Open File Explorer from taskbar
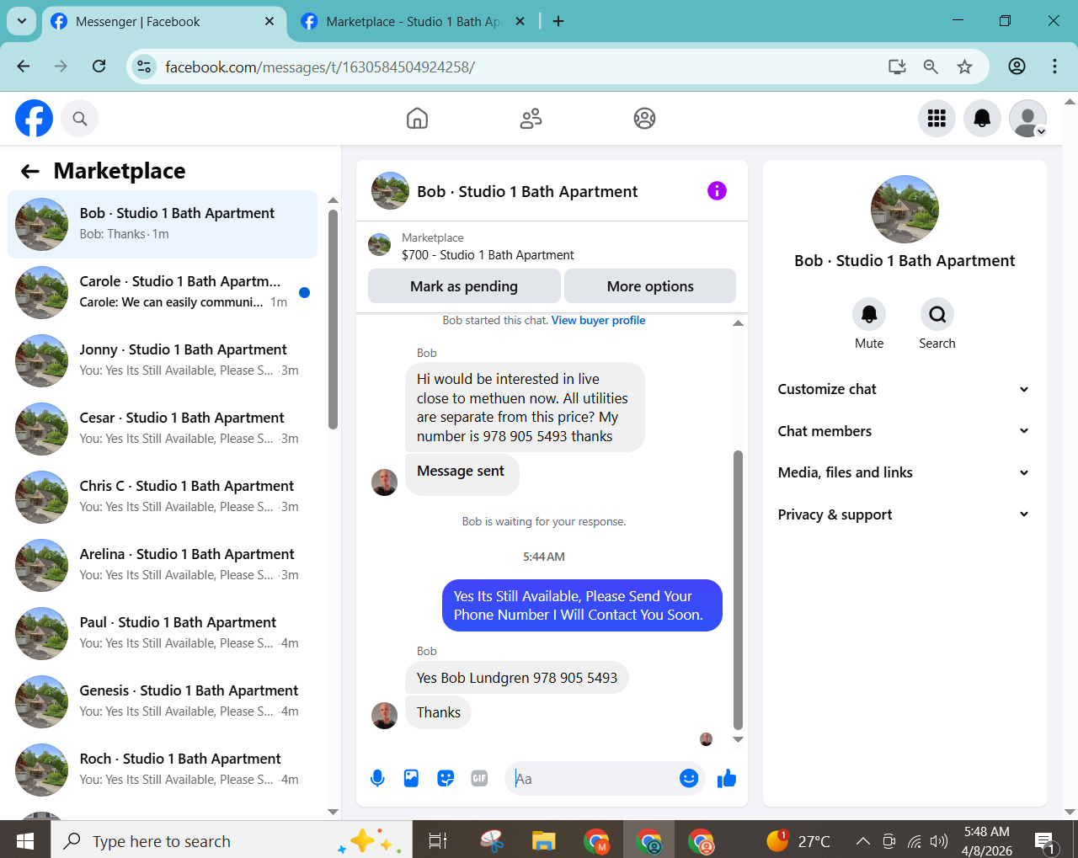 pyautogui.click(x=543, y=840)
